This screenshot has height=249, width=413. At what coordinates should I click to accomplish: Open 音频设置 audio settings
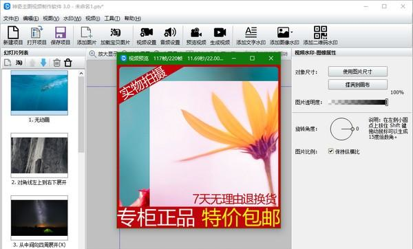[170, 35]
